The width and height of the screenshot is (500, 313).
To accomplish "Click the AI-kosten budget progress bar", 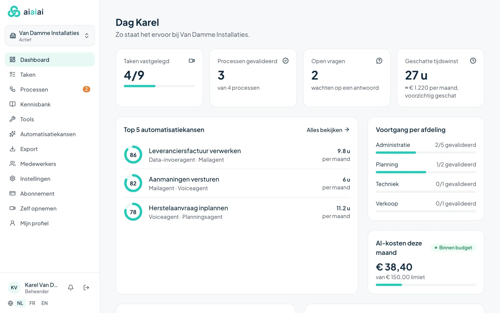I will click(x=426, y=285).
